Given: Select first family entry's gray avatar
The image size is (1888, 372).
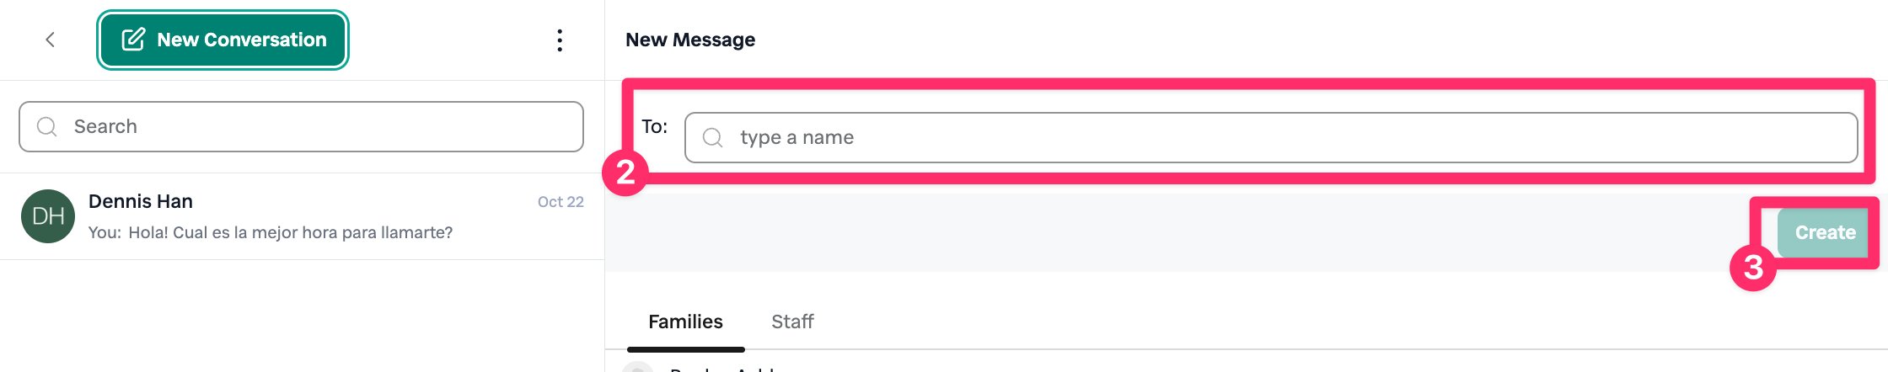Looking at the screenshot, I should 638,368.
